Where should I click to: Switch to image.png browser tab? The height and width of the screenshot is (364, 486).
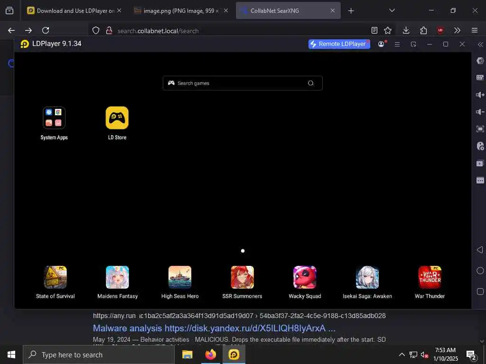181,10
